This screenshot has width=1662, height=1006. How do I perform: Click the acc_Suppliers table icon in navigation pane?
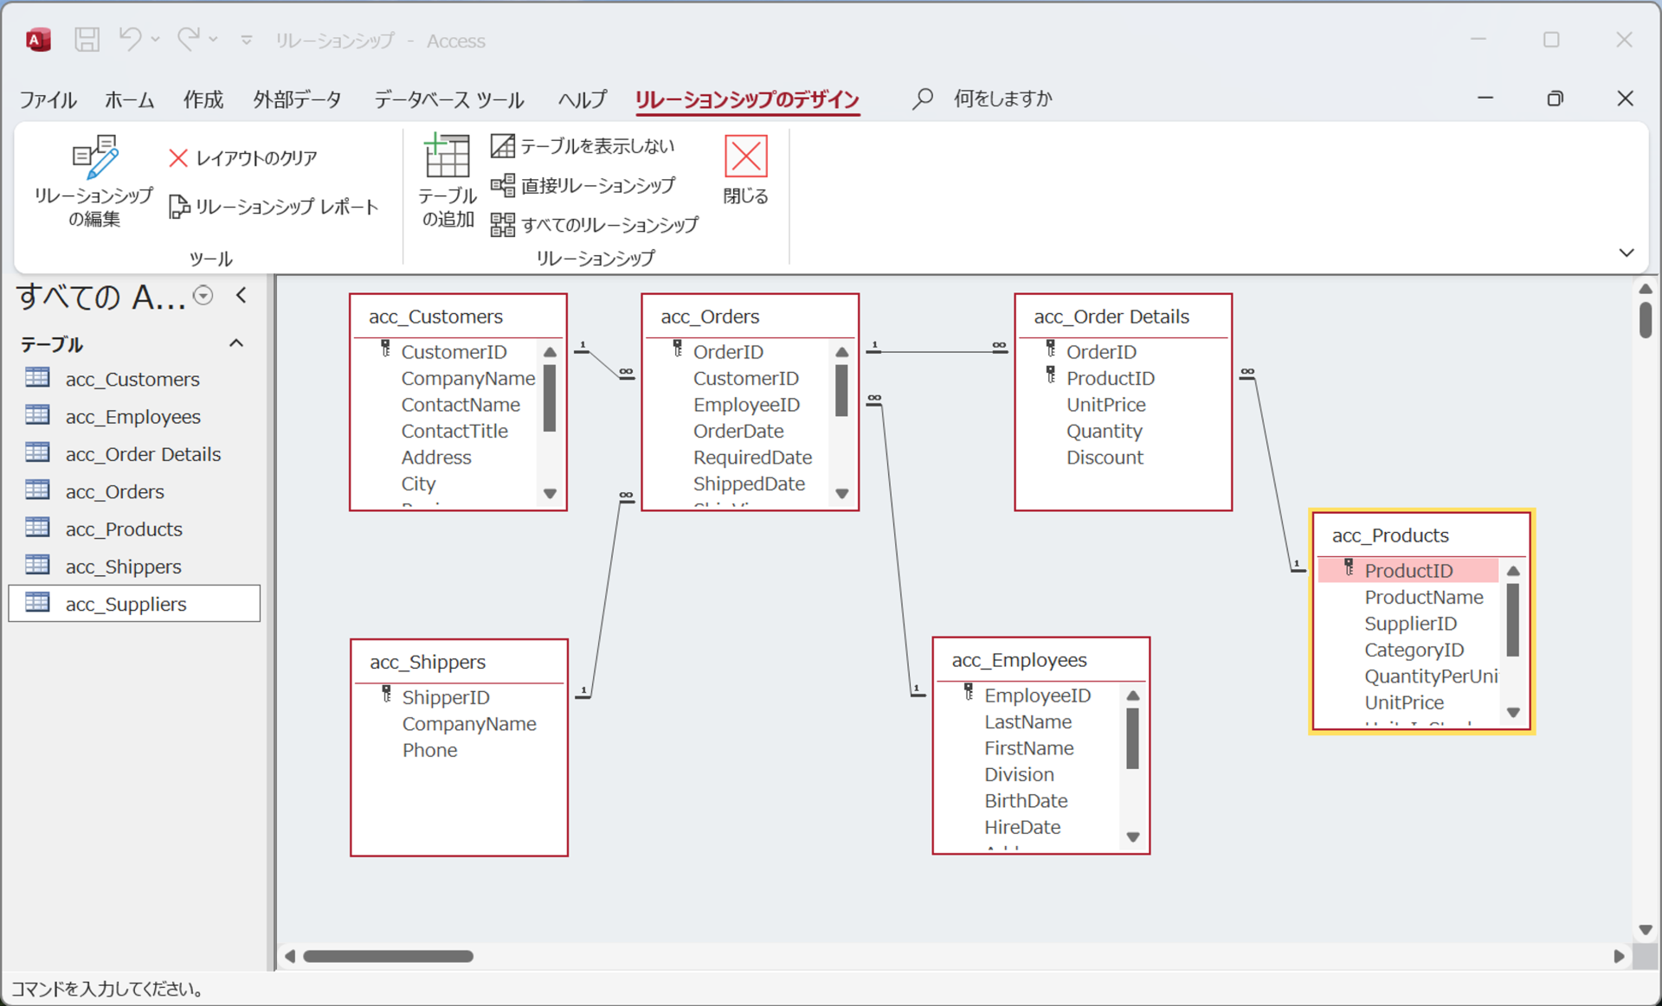37,602
